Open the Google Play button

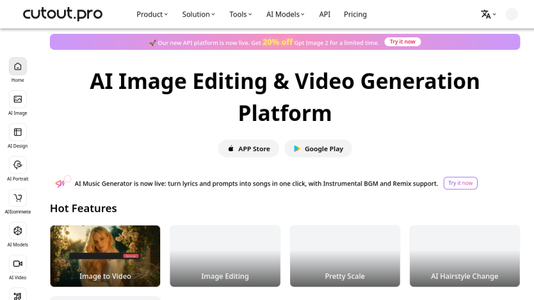click(x=318, y=149)
